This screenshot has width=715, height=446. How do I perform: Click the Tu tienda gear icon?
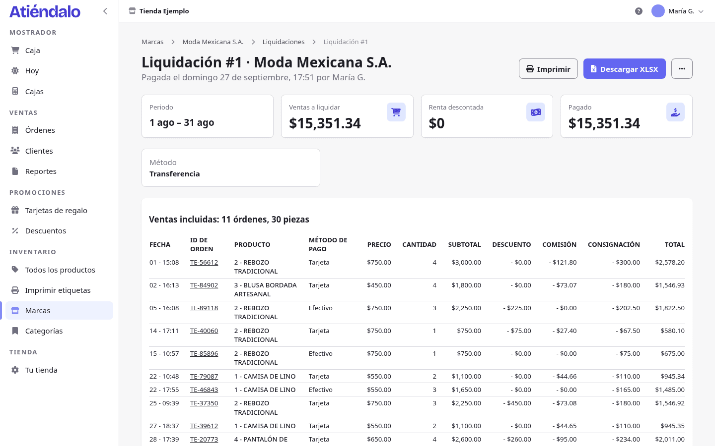(x=15, y=370)
